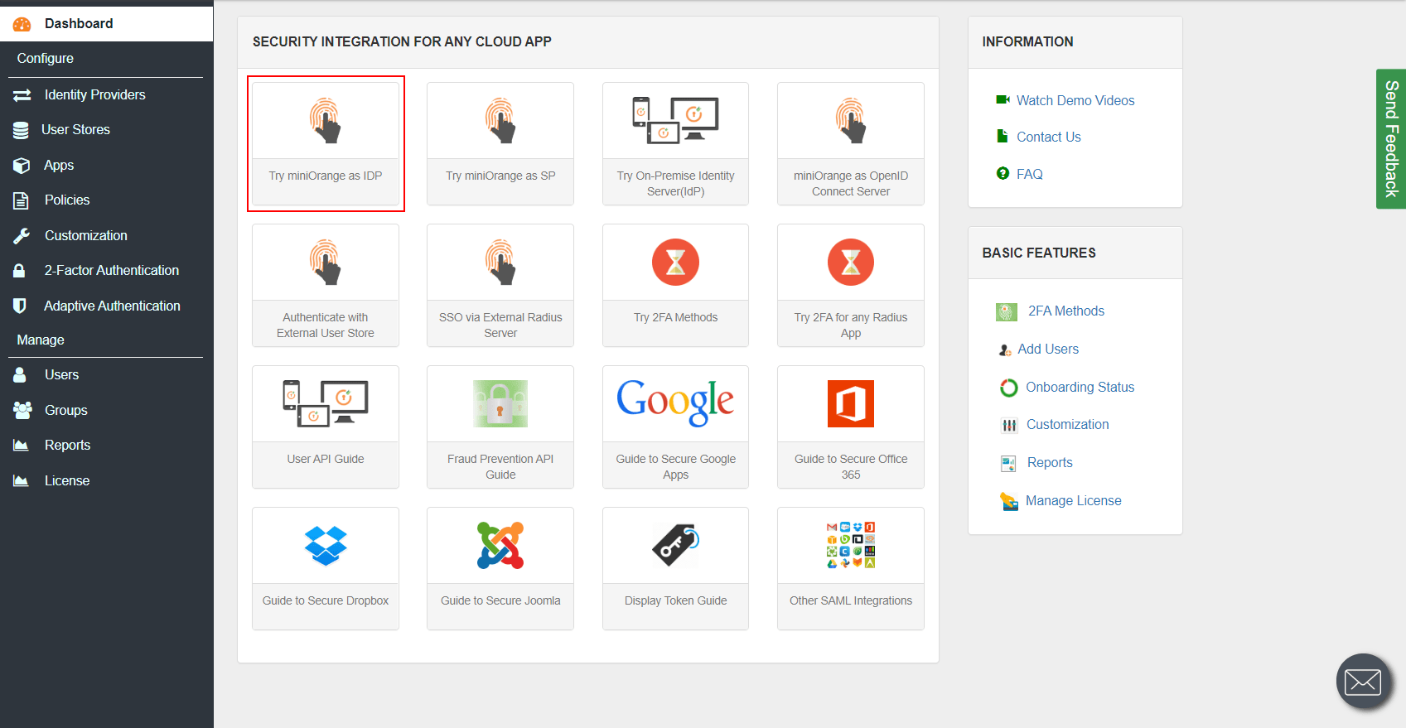
Task: Click the fingerprint icon for OpenID Connect Server
Action: click(851, 120)
